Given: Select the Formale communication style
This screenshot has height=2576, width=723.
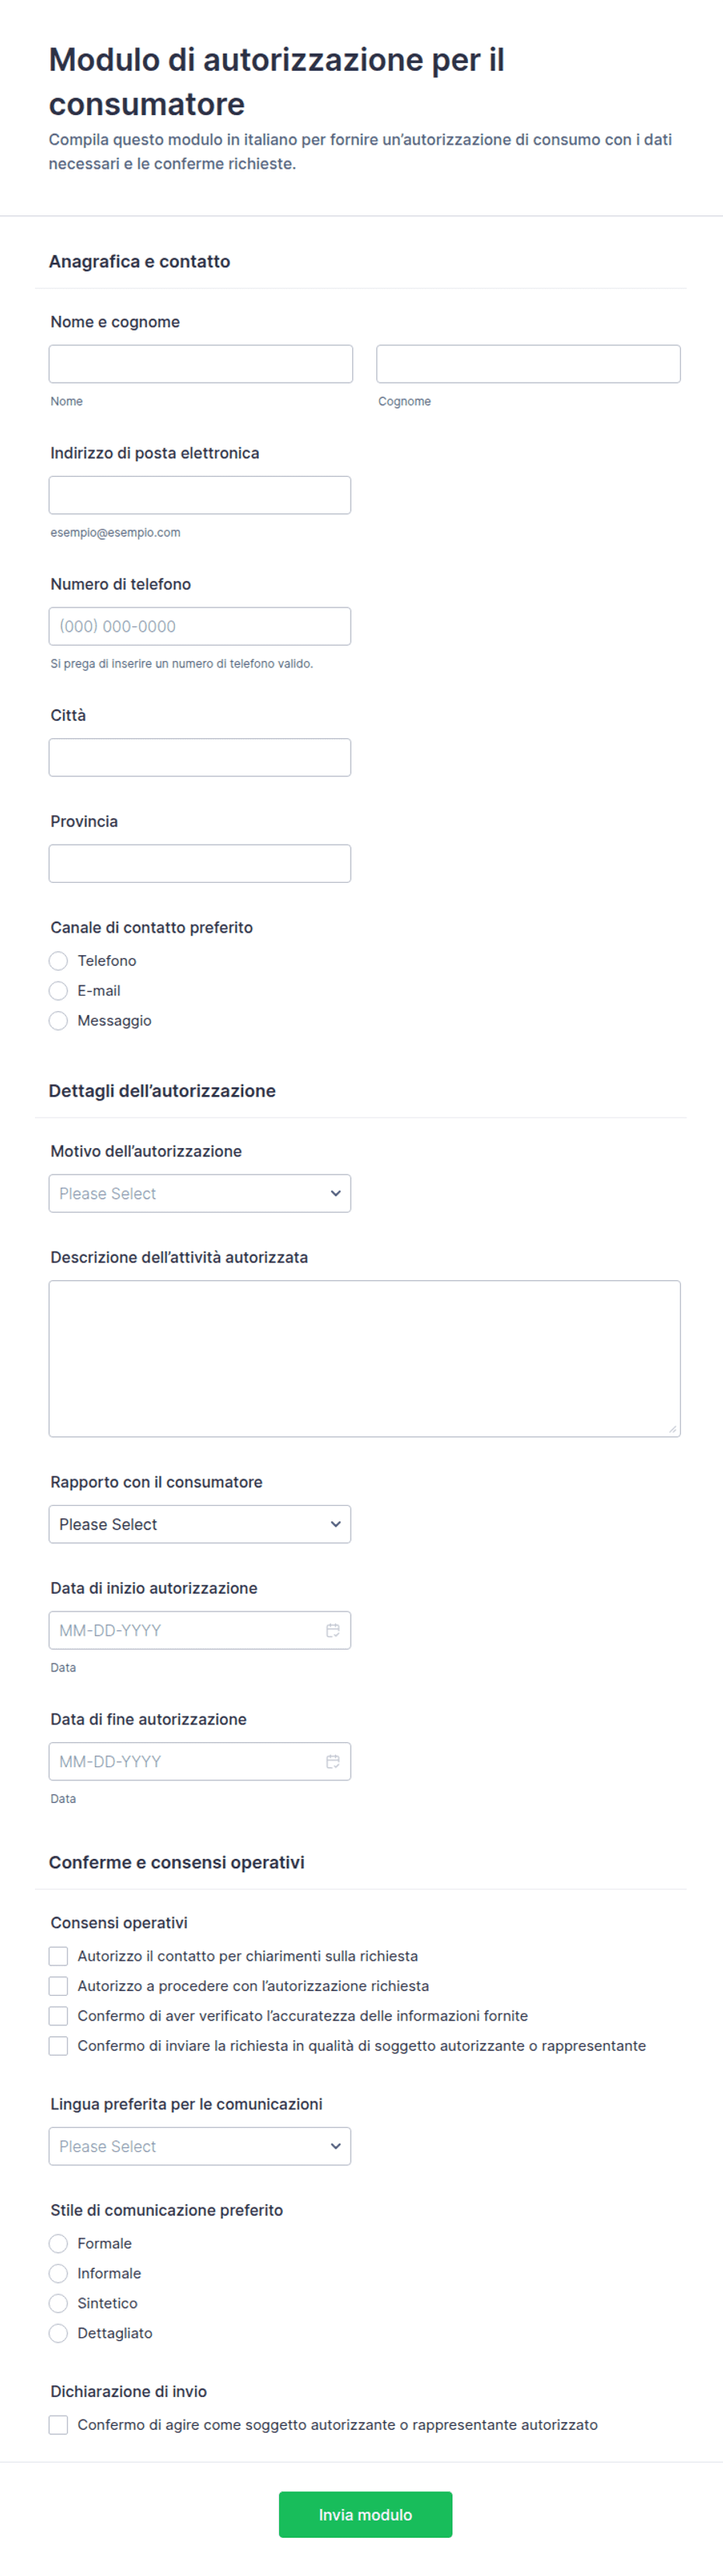Looking at the screenshot, I should click(x=58, y=2243).
